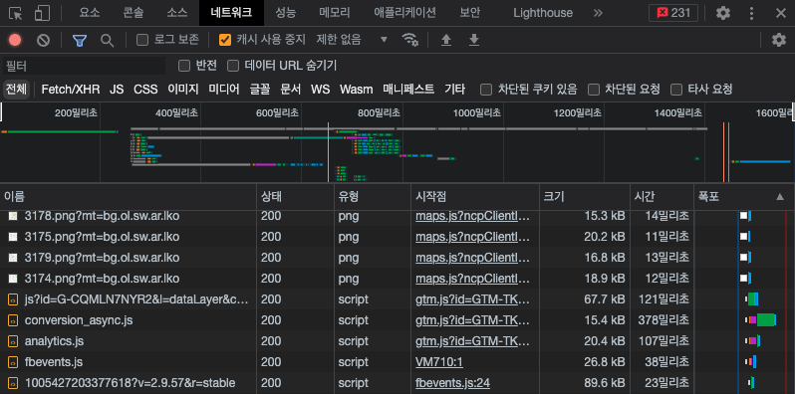This screenshot has height=394, width=795.
Task: Click into the 필터 input field
Action: pyautogui.click(x=84, y=66)
